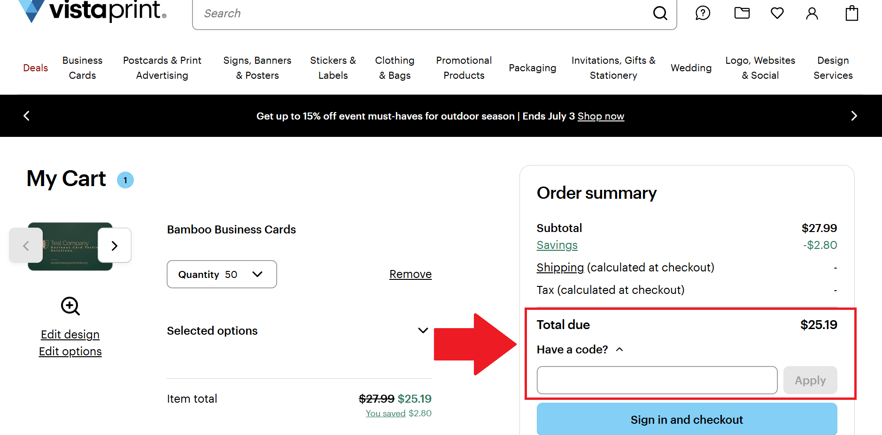Remove the Bamboo Business Cards item
This screenshot has height=435, width=882.
click(410, 274)
